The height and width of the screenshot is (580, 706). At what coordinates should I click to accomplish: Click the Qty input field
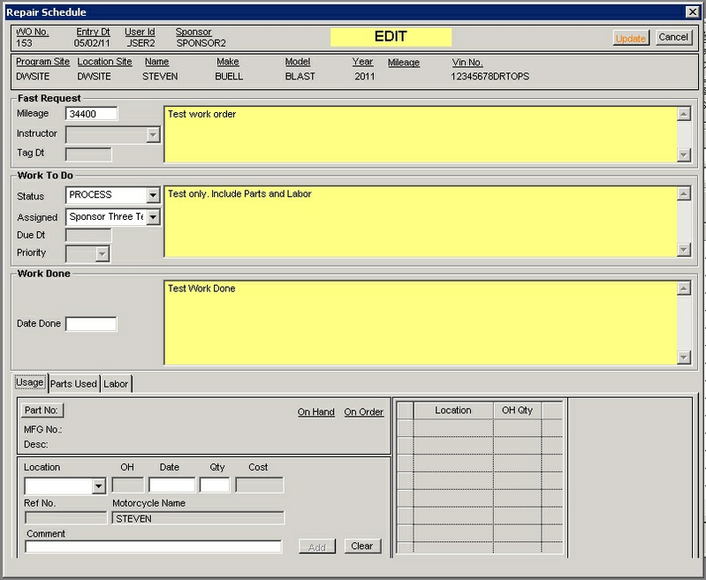click(x=215, y=485)
